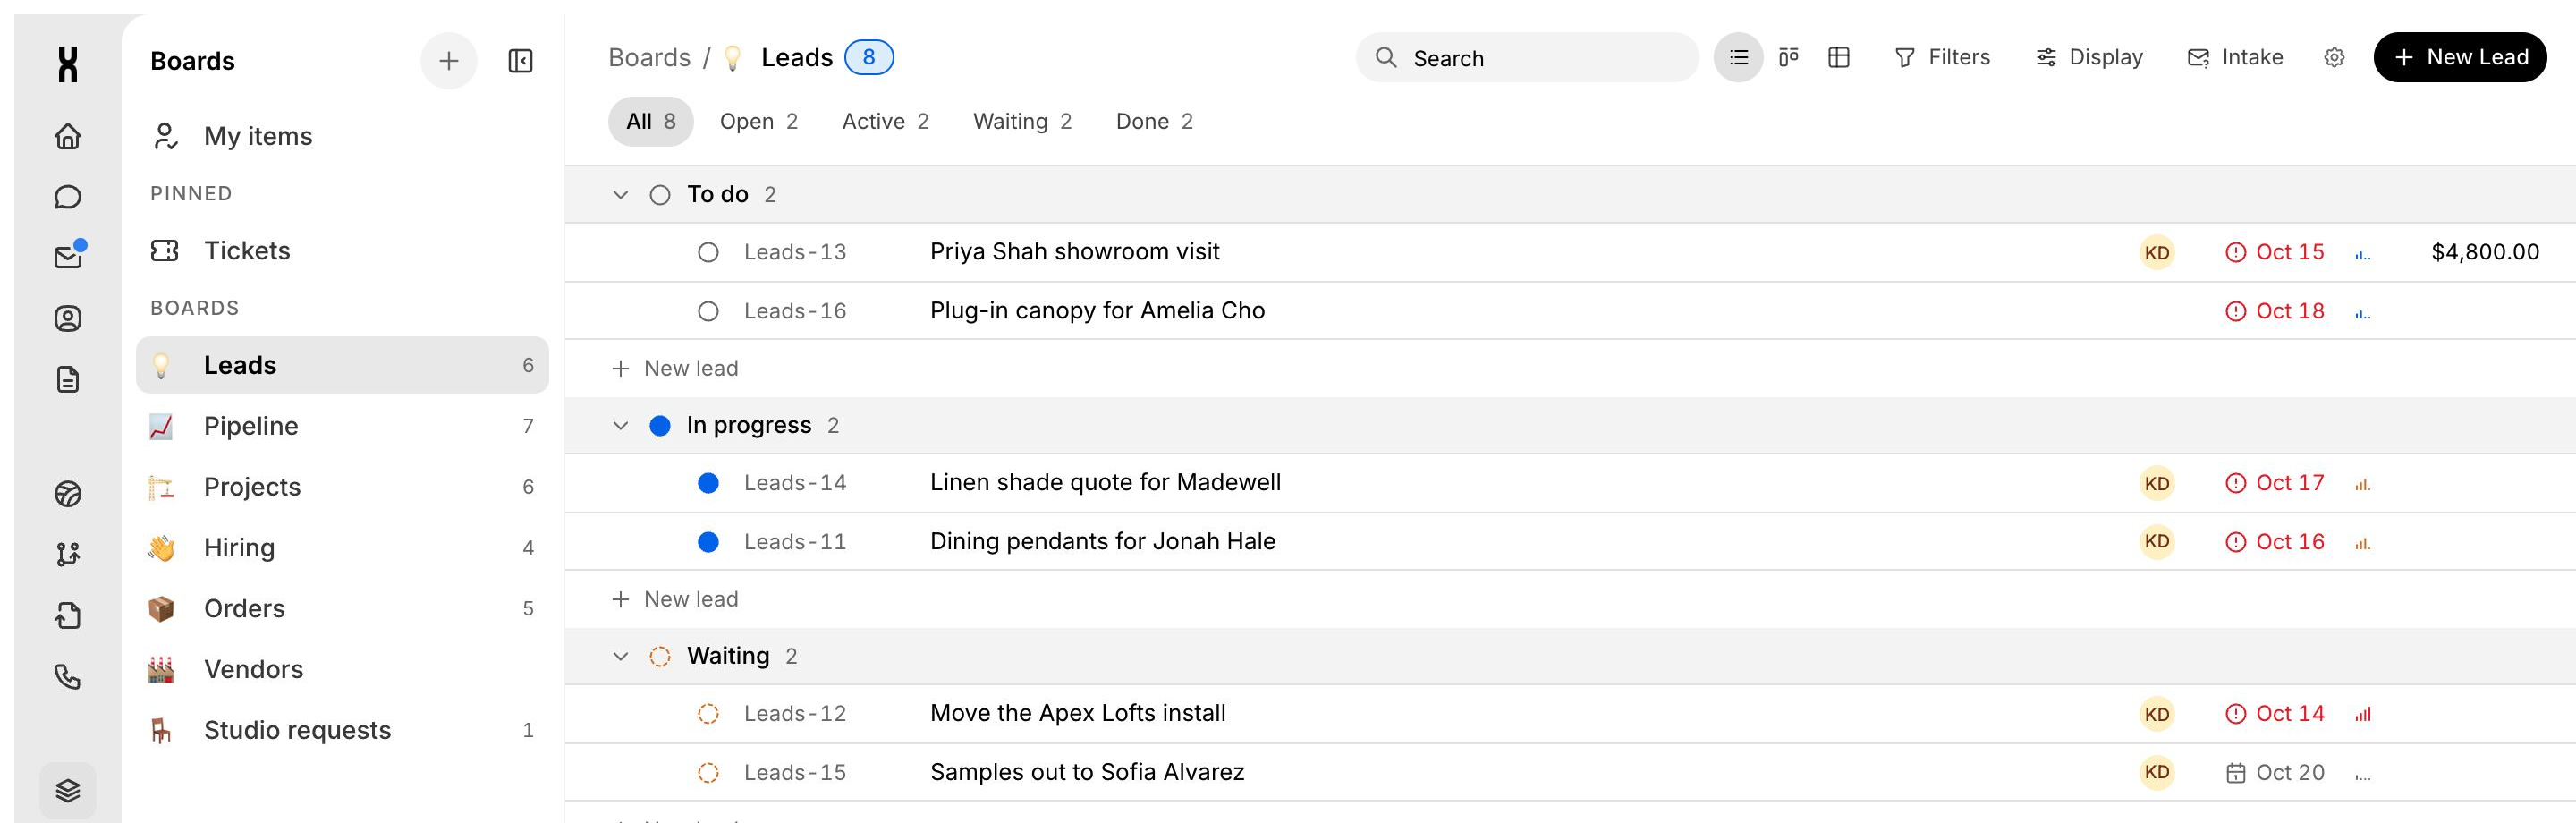Open board settings gear icon
2576x823 pixels.
2334,57
